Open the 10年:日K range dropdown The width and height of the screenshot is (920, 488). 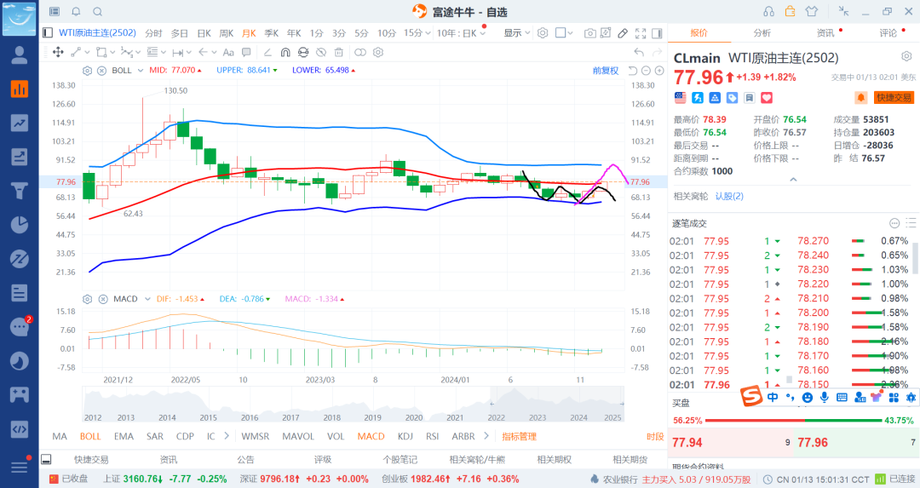461,33
